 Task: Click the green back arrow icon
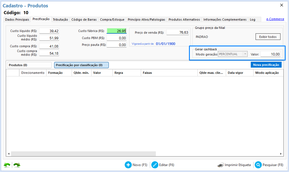[7, 165]
